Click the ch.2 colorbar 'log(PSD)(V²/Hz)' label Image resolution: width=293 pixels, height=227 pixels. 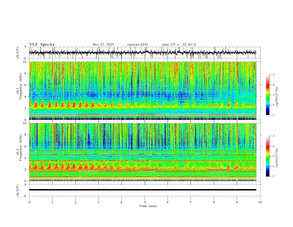[277, 158]
